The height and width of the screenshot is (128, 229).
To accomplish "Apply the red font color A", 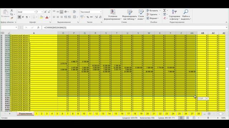I will (47, 17).
